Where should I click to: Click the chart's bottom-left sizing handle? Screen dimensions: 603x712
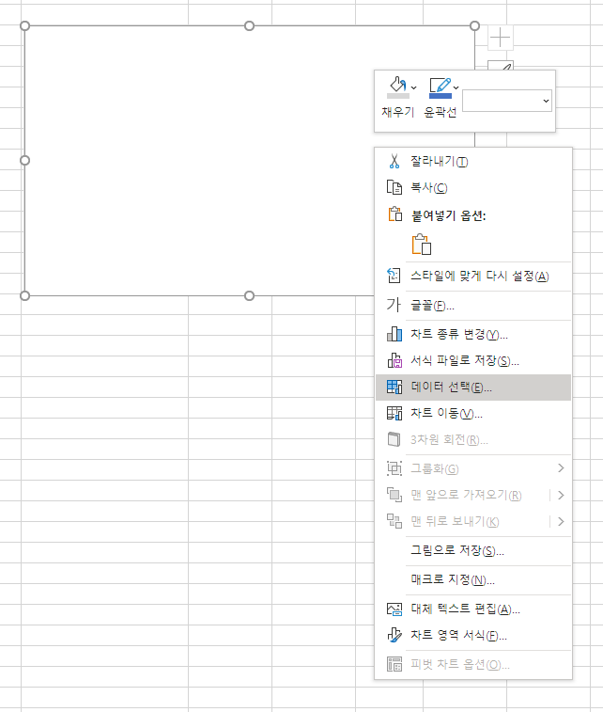(x=25, y=296)
